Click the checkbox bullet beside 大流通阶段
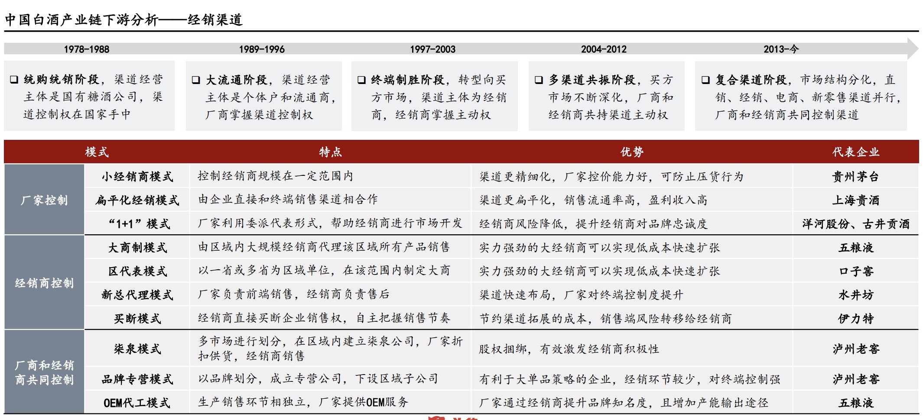 tap(196, 80)
